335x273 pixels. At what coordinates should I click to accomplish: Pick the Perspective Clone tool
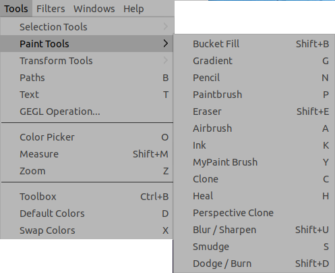tap(254, 213)
